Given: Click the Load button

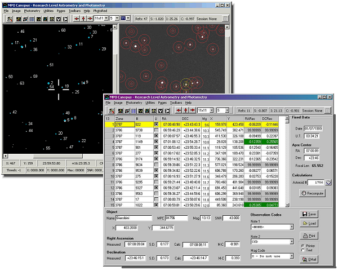Looking at the screenshot, I should 309,223.
